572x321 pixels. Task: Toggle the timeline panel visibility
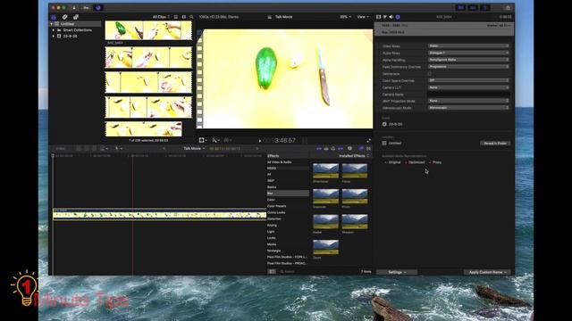[473, 7]
